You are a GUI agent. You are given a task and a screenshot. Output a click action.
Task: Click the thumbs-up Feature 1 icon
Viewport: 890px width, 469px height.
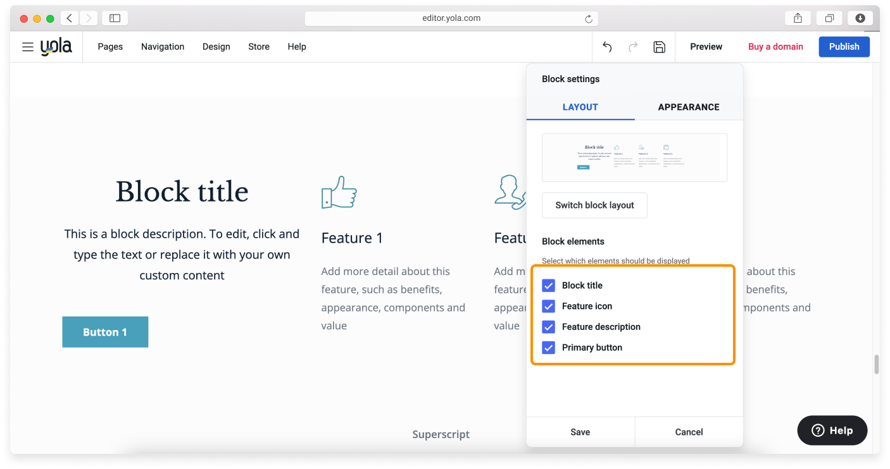pyautogui.click(x=339, y=192)
